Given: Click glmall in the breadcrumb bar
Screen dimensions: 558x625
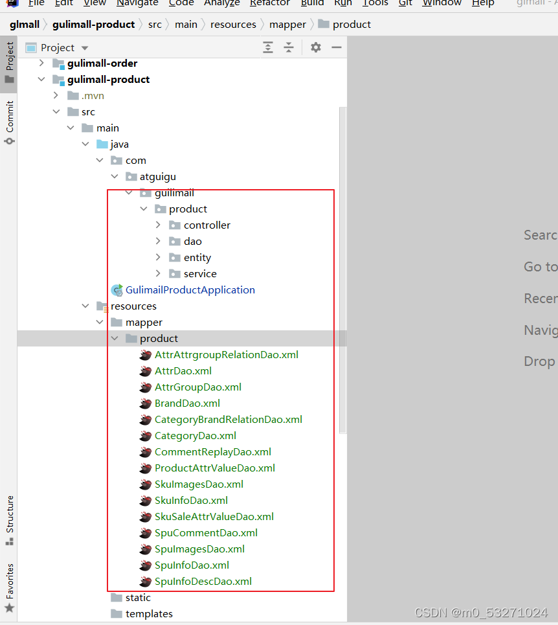Looking at the screenshot, I should (25, 25).
